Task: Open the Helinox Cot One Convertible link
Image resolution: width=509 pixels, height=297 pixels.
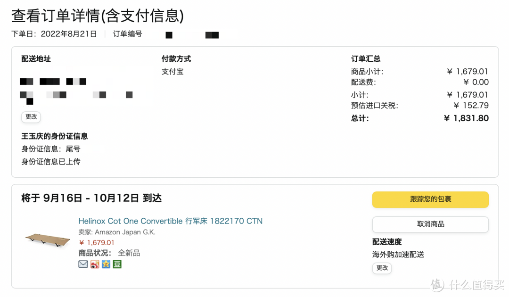Action: (170, 221)
